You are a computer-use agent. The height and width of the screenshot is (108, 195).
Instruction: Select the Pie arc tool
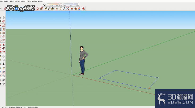coord(4,40)
